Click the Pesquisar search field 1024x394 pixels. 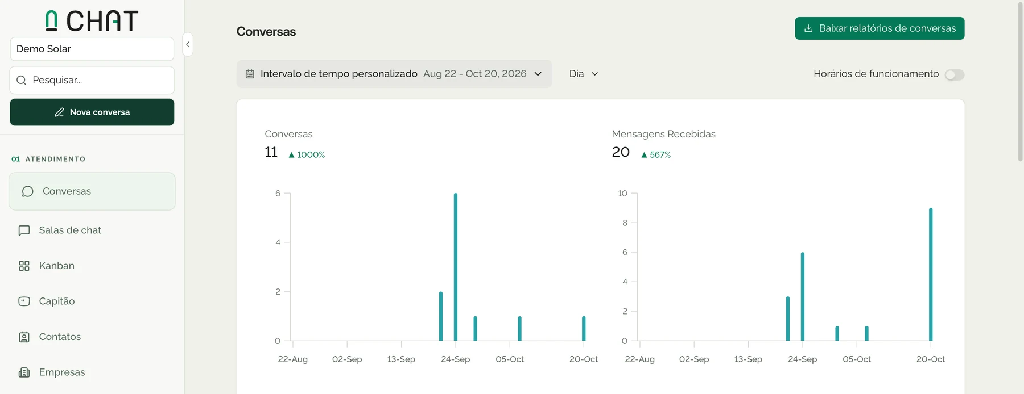tap(92, 80)
